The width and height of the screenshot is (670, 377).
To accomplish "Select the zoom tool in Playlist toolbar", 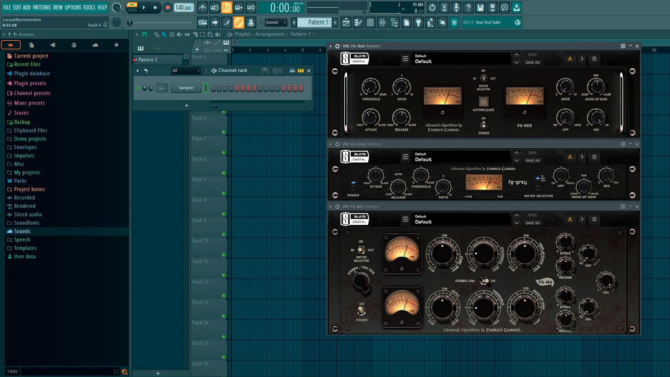I will coord(210,34).
